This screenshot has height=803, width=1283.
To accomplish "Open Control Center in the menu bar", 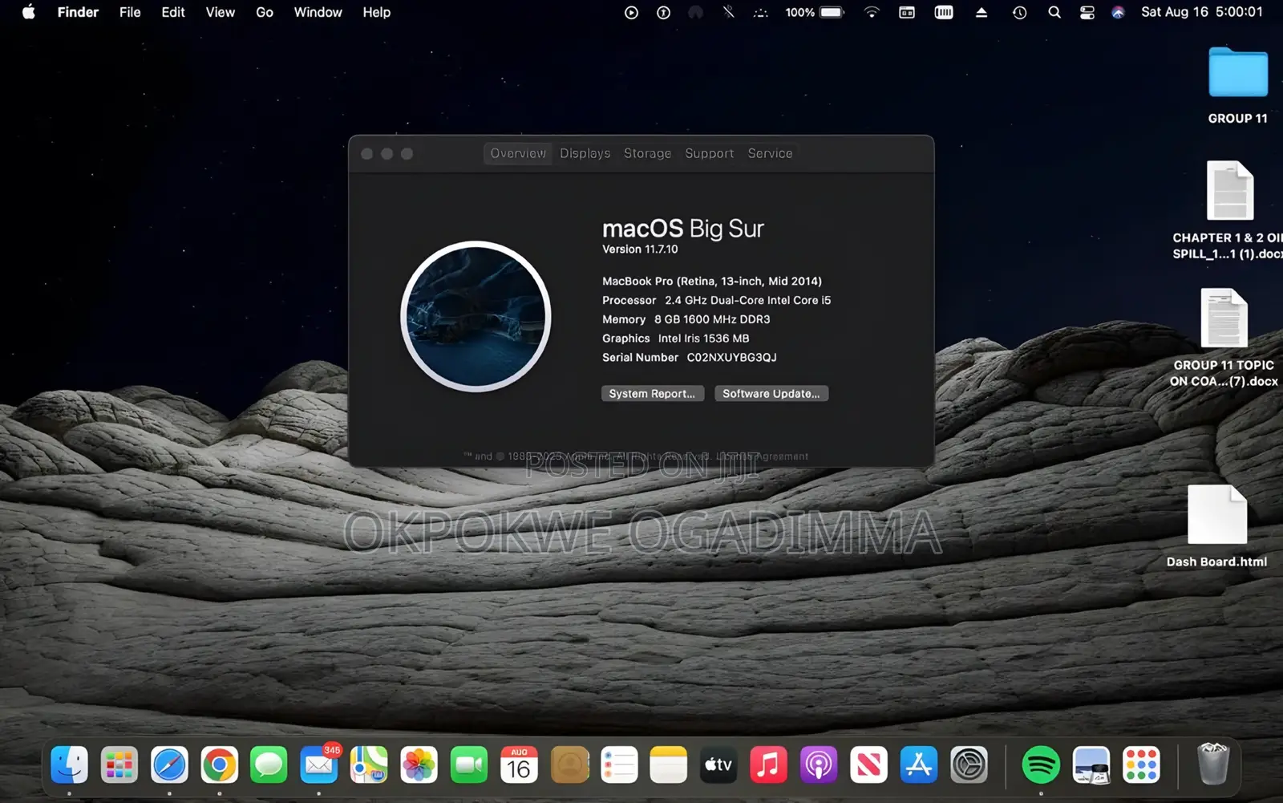I will (x=1087, y=12).
